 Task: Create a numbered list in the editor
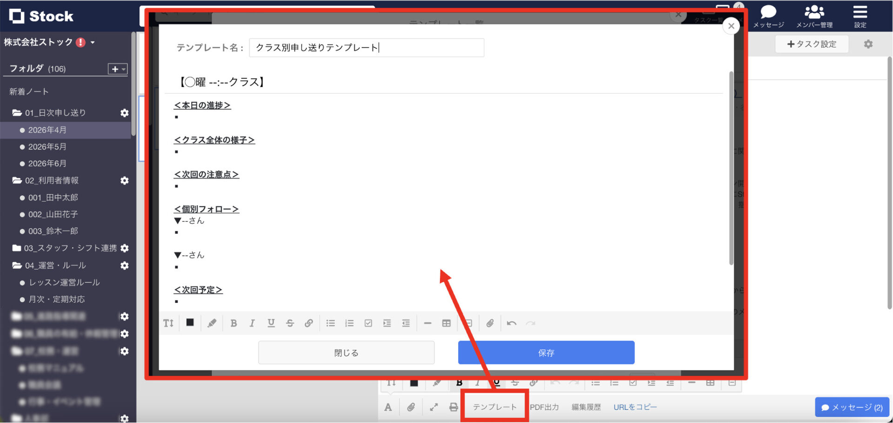click(x=349, y=323)
